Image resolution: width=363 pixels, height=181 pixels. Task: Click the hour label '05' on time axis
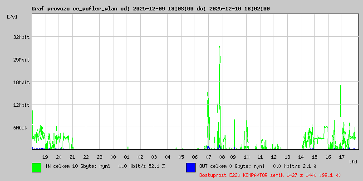tap(181, 157)
